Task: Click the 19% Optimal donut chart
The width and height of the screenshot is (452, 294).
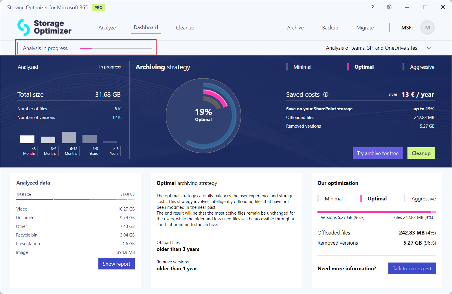Action: click(x=203, y=116)
